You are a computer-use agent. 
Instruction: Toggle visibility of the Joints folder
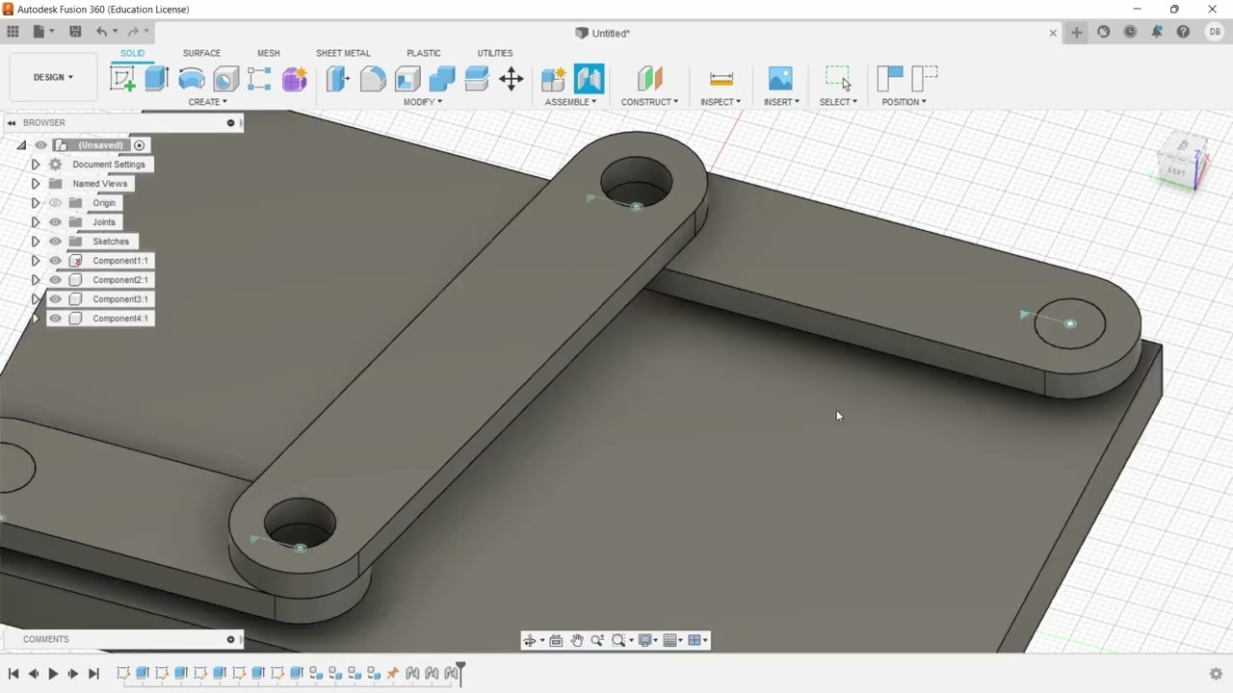[x=55, y=222]
